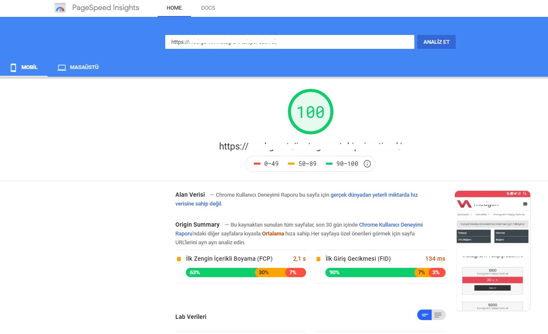
Task: Click the orange square beside FCP
Action: [179, 259]
